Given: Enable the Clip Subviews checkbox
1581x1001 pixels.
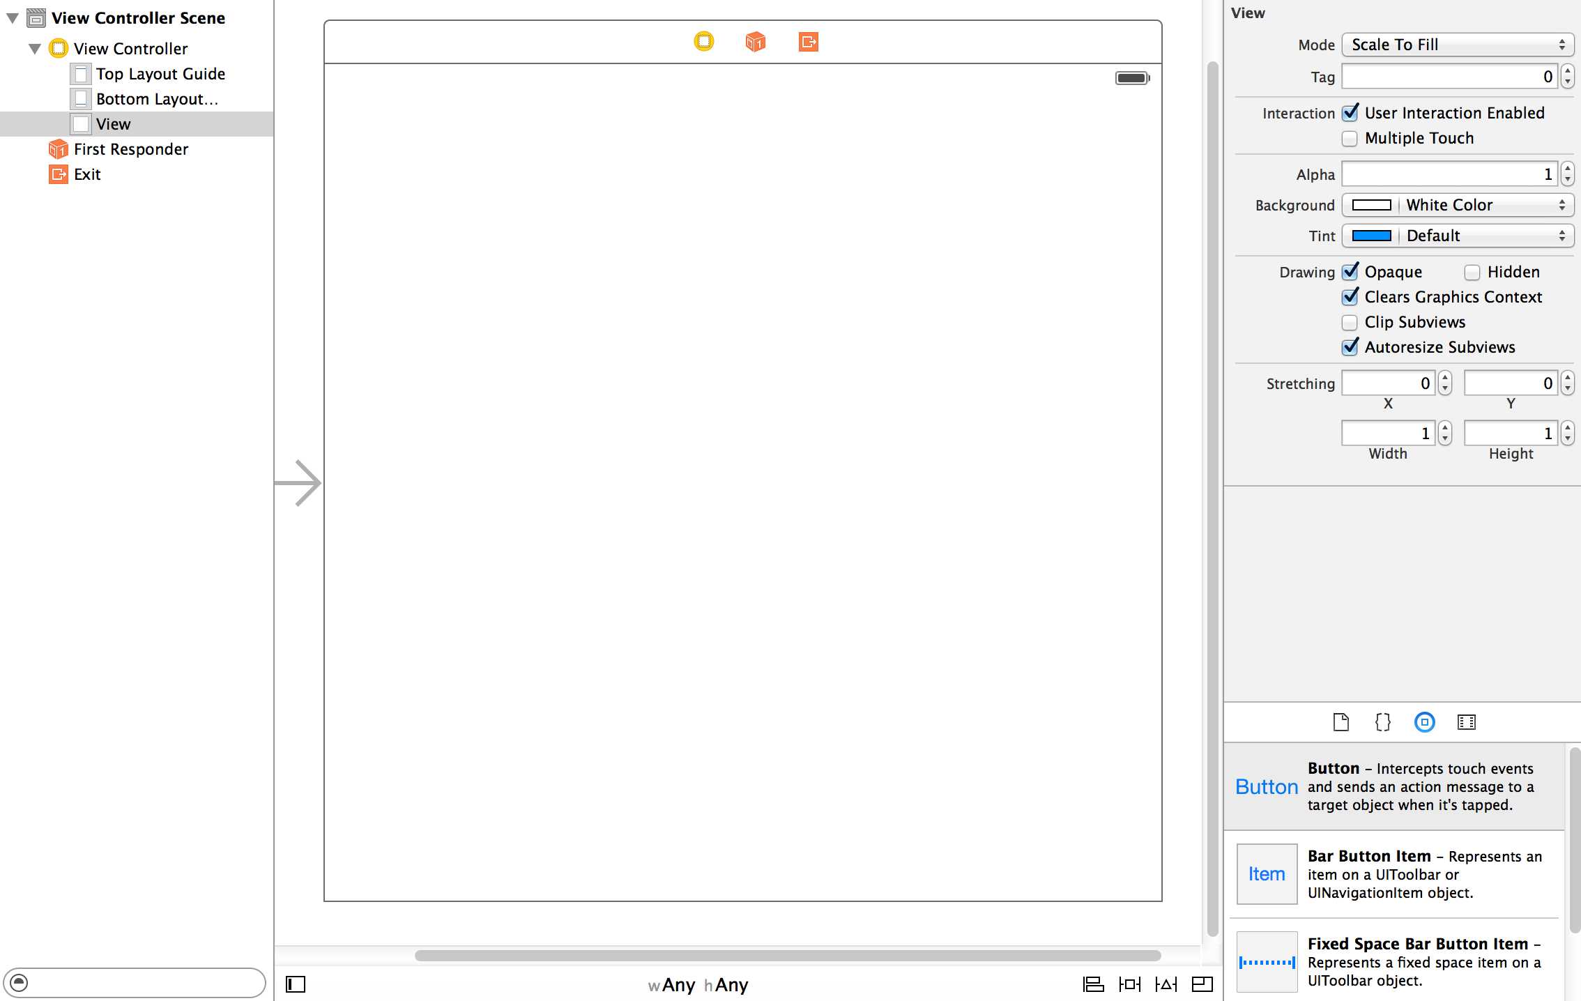Looking at the screenshot, I should 1348,321.
